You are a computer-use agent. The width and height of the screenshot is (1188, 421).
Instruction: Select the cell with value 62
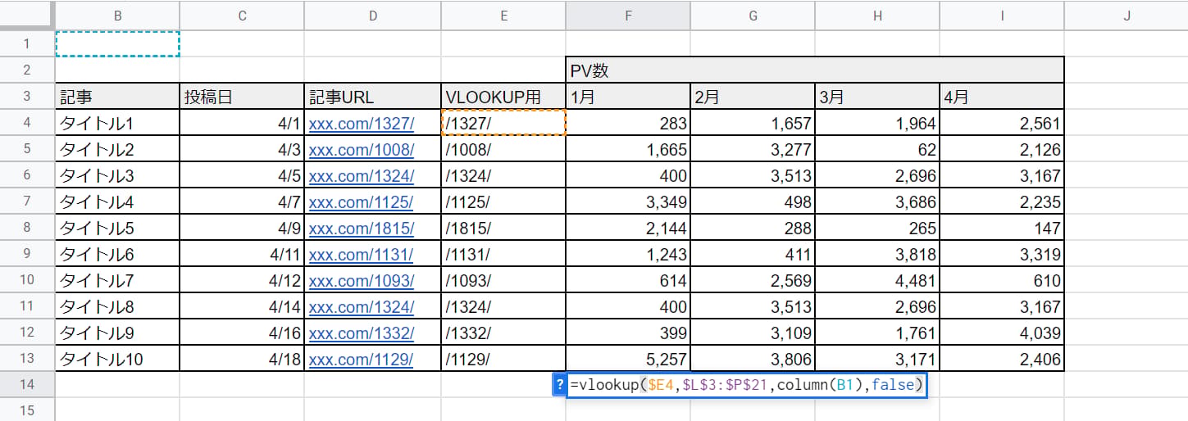tap(877, 148)
